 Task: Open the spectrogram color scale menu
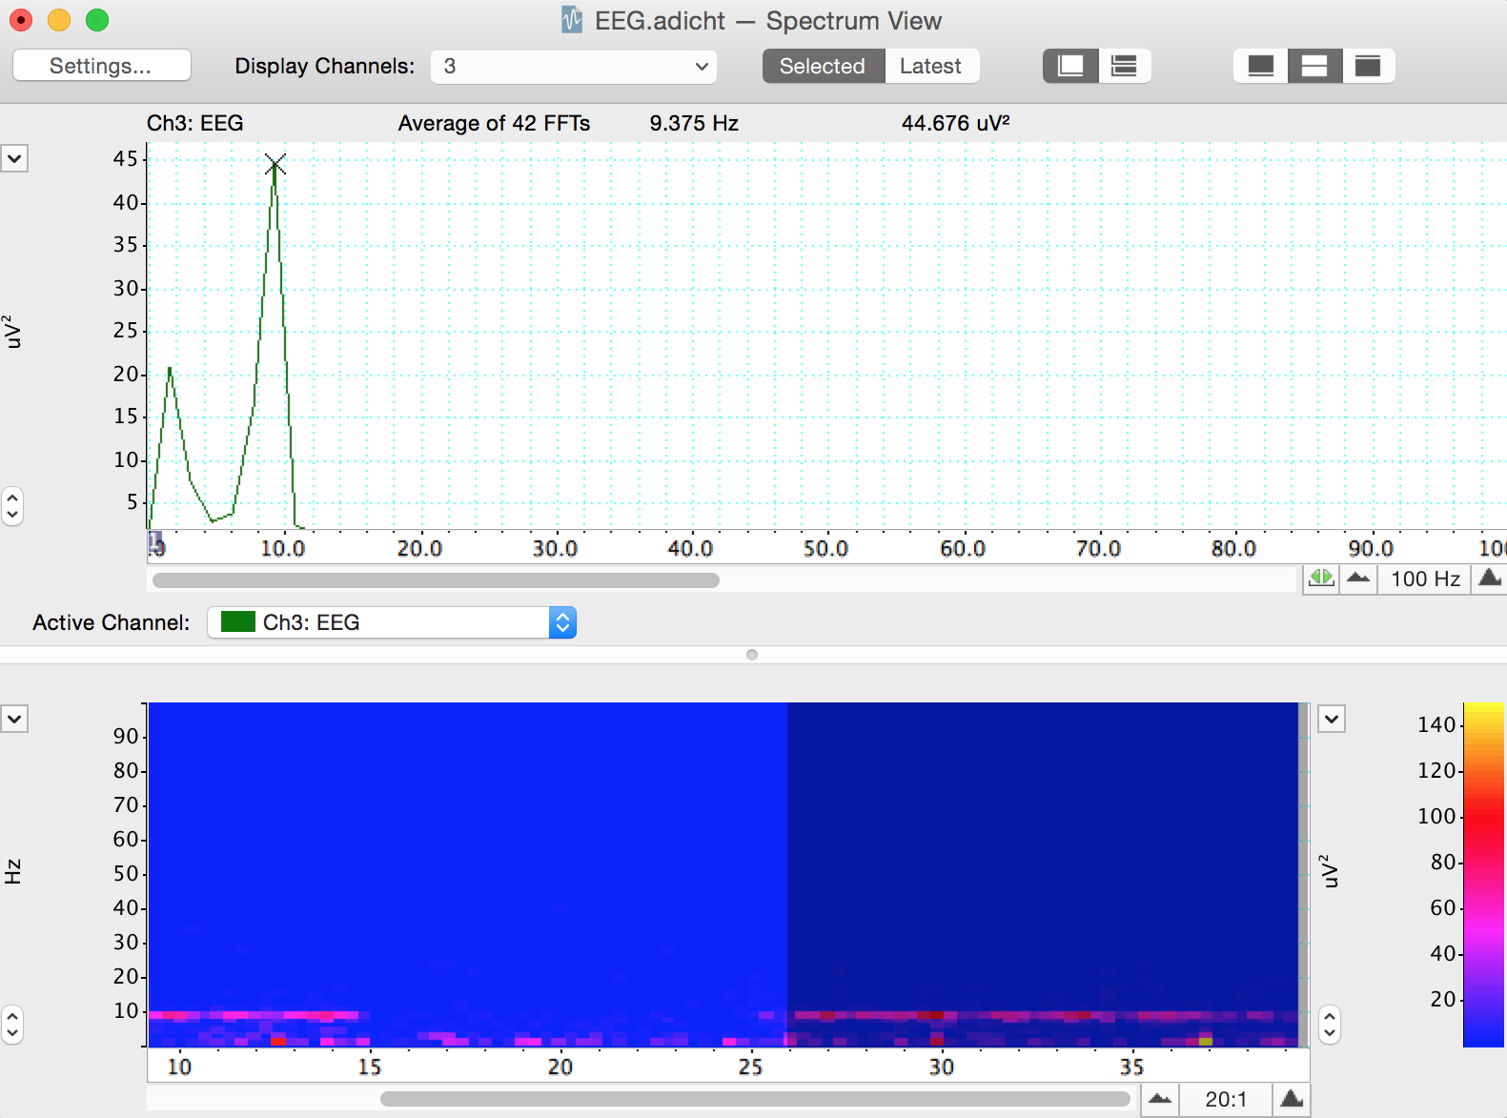point(1331,719)
